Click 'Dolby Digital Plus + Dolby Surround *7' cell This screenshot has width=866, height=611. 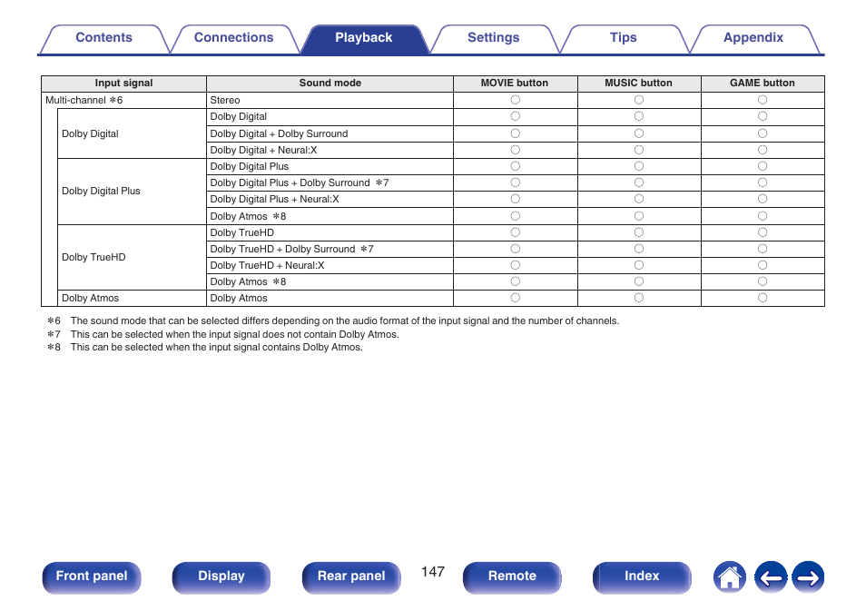[x=330, y=182]
